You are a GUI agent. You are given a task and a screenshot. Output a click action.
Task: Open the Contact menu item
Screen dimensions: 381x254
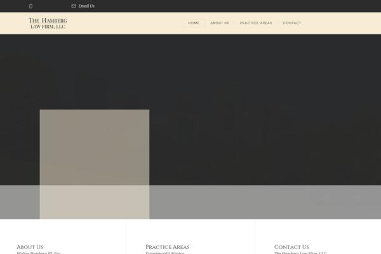tap(292, 23)
